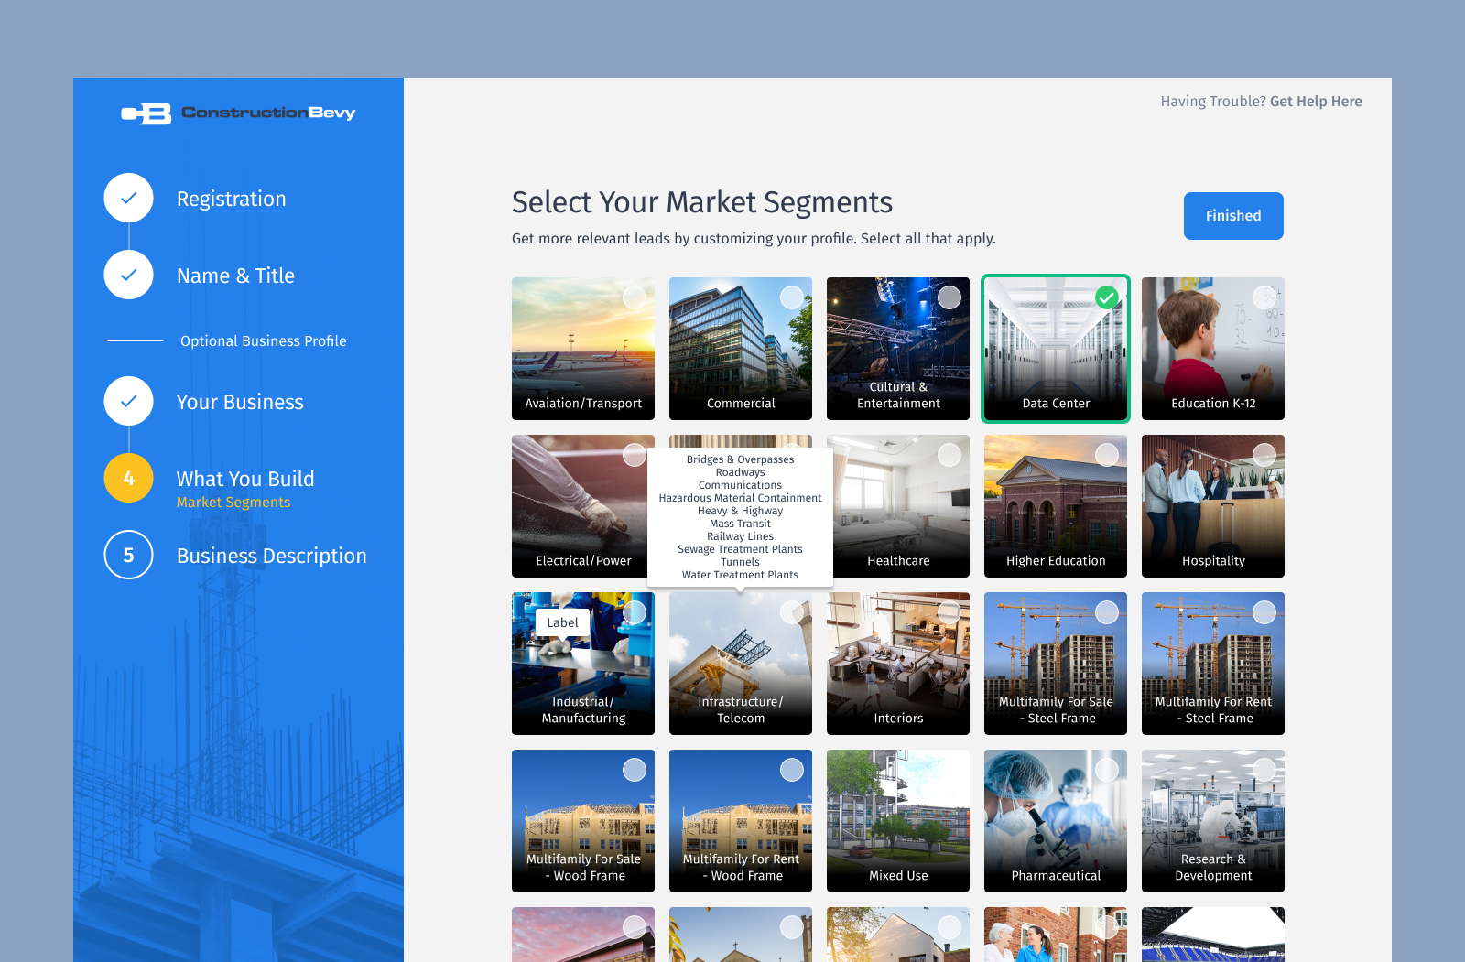Select step 4 yellow circle icon

(129, 478)
